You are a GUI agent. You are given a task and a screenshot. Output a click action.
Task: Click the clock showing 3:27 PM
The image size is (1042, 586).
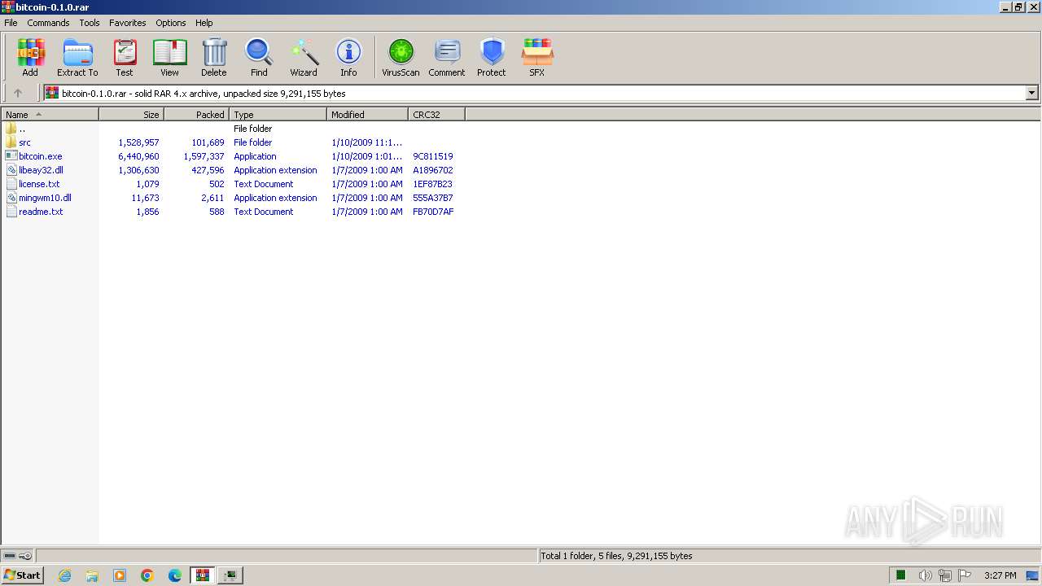click(1000, 575)
